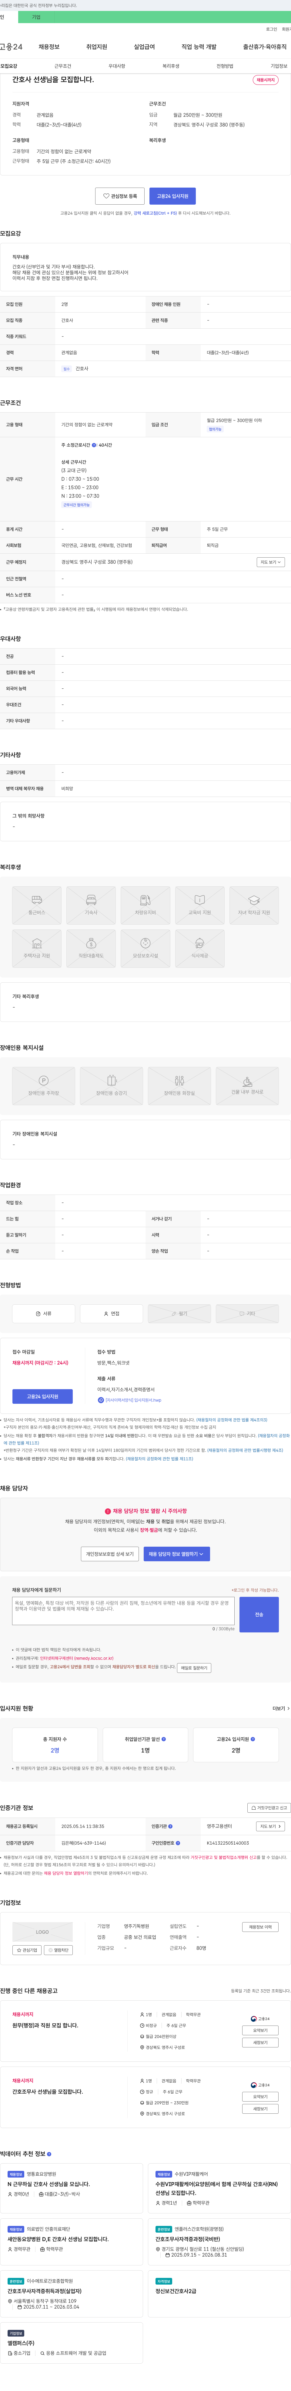Open the 간호조무사 선생님을 모집합니다 posting title
The width and height of the screenshot is (291, 2391).
pyautogui.click(x=47, y=2091)
